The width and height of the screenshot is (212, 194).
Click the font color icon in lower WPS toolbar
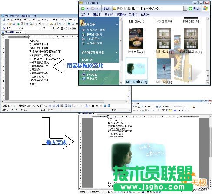point(175,110)
